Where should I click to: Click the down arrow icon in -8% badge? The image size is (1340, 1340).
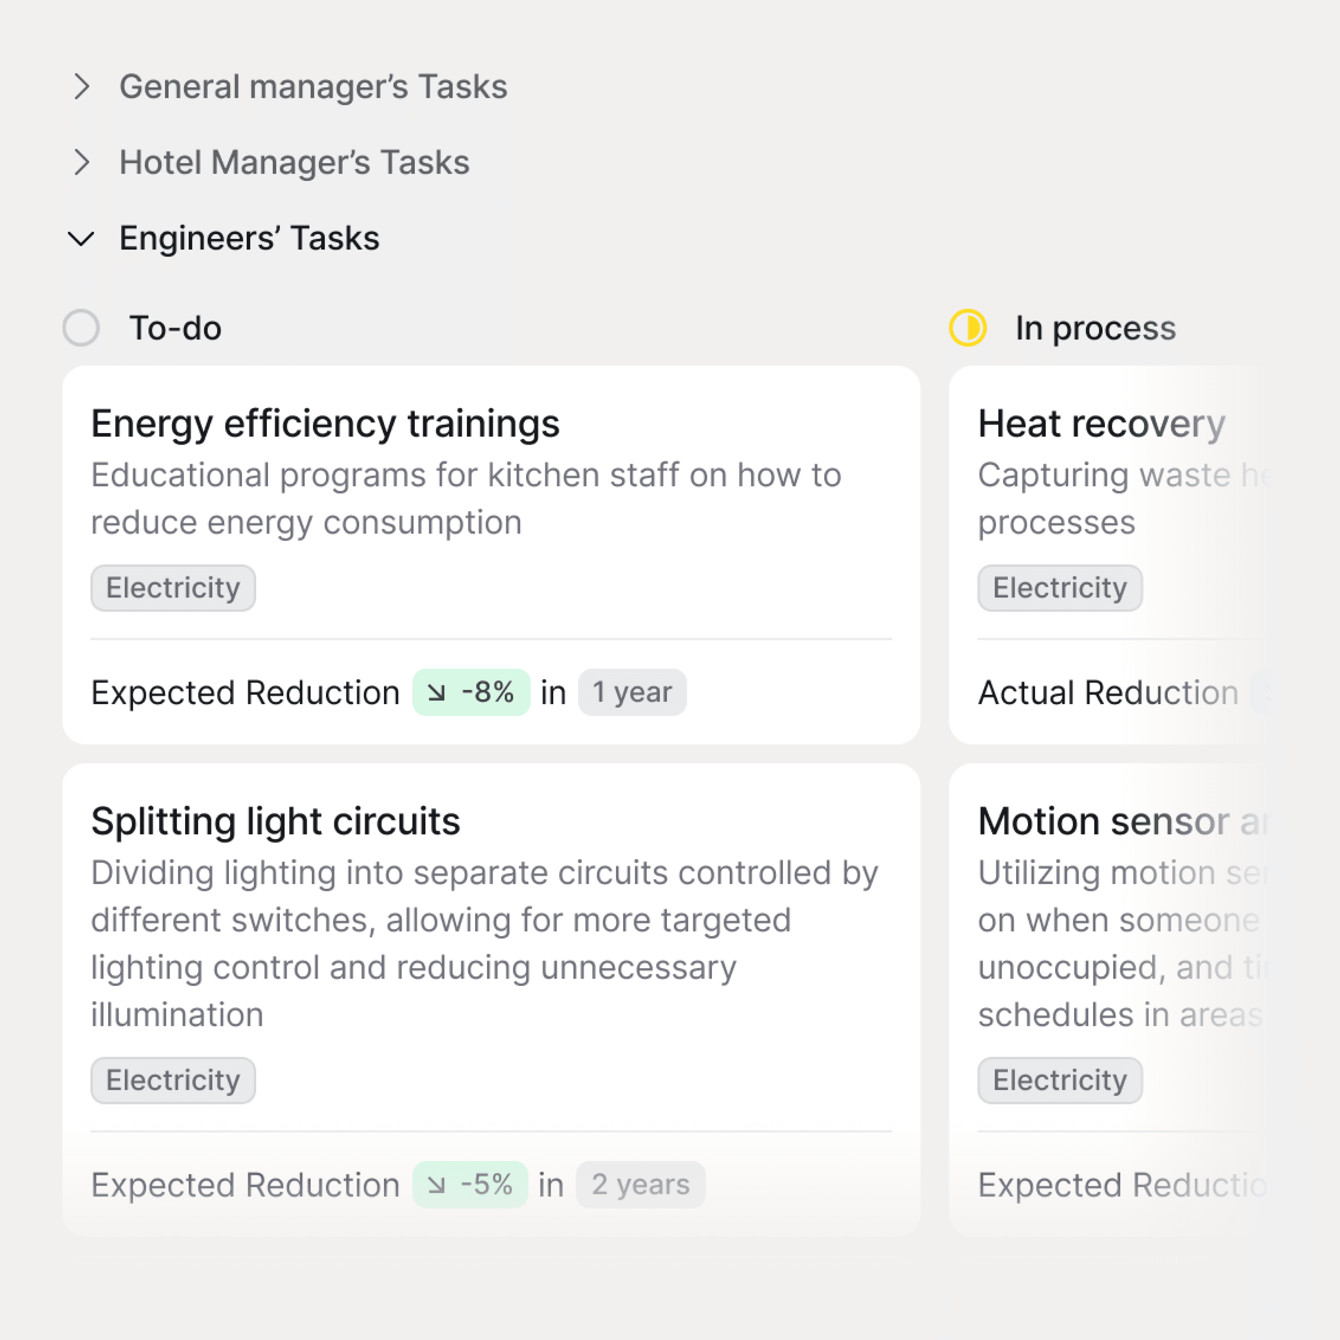click(x=436, y=693)
